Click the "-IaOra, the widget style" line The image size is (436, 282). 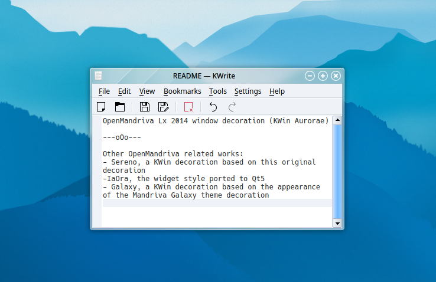click(184, 179)
